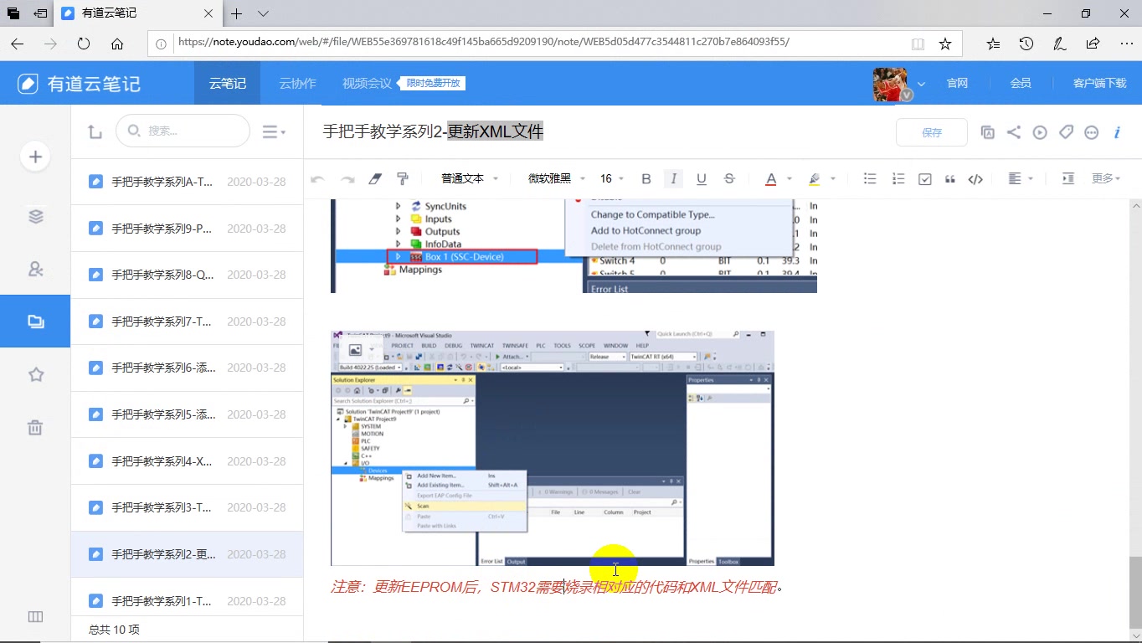Image resolution: width=1142 pixels, height=643 pixels.
Task: Click the TwinCAT Visual Studio screenshot image
Action: pos(553,448)
